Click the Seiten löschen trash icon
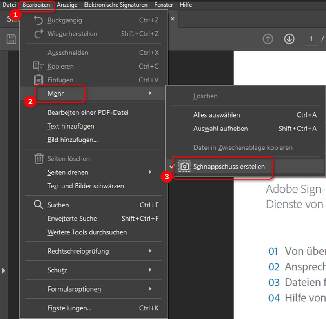The image size is (326, 319). point(38,159)
